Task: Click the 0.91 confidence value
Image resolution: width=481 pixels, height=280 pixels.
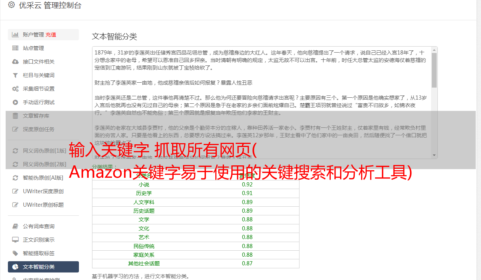Action: click(247, 193)
